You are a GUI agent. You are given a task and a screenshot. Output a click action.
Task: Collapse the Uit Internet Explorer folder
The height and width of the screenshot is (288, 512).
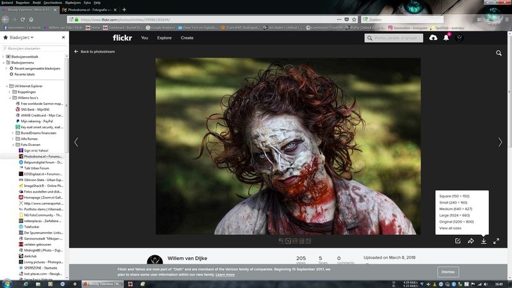[x=6, y=86]
